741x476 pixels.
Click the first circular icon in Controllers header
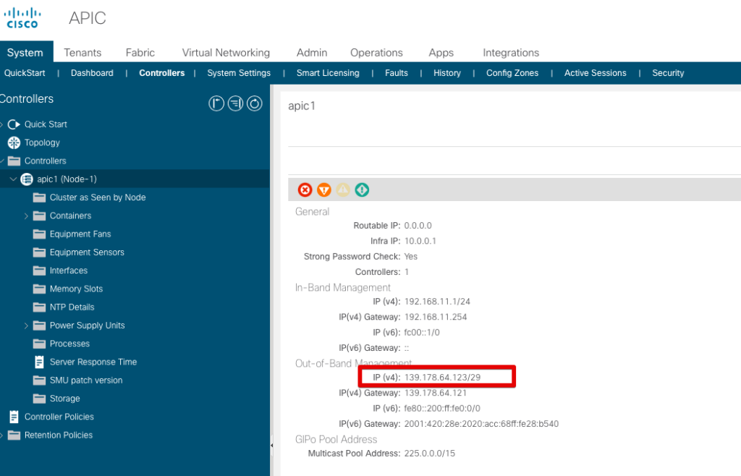click(x=216, y=103)
